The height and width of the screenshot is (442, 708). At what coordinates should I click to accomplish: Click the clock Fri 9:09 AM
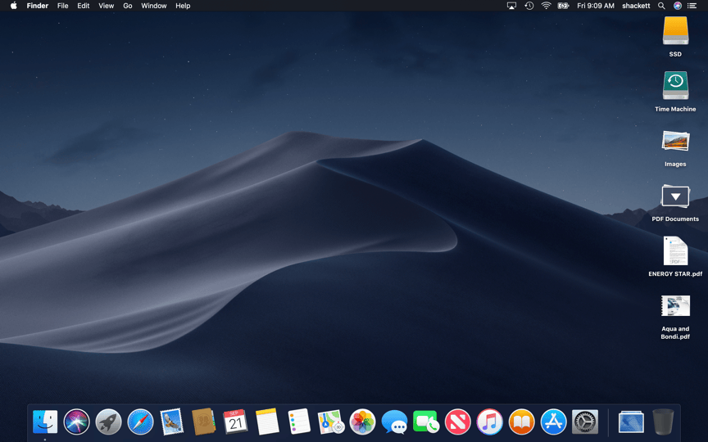tap(596, 6)
